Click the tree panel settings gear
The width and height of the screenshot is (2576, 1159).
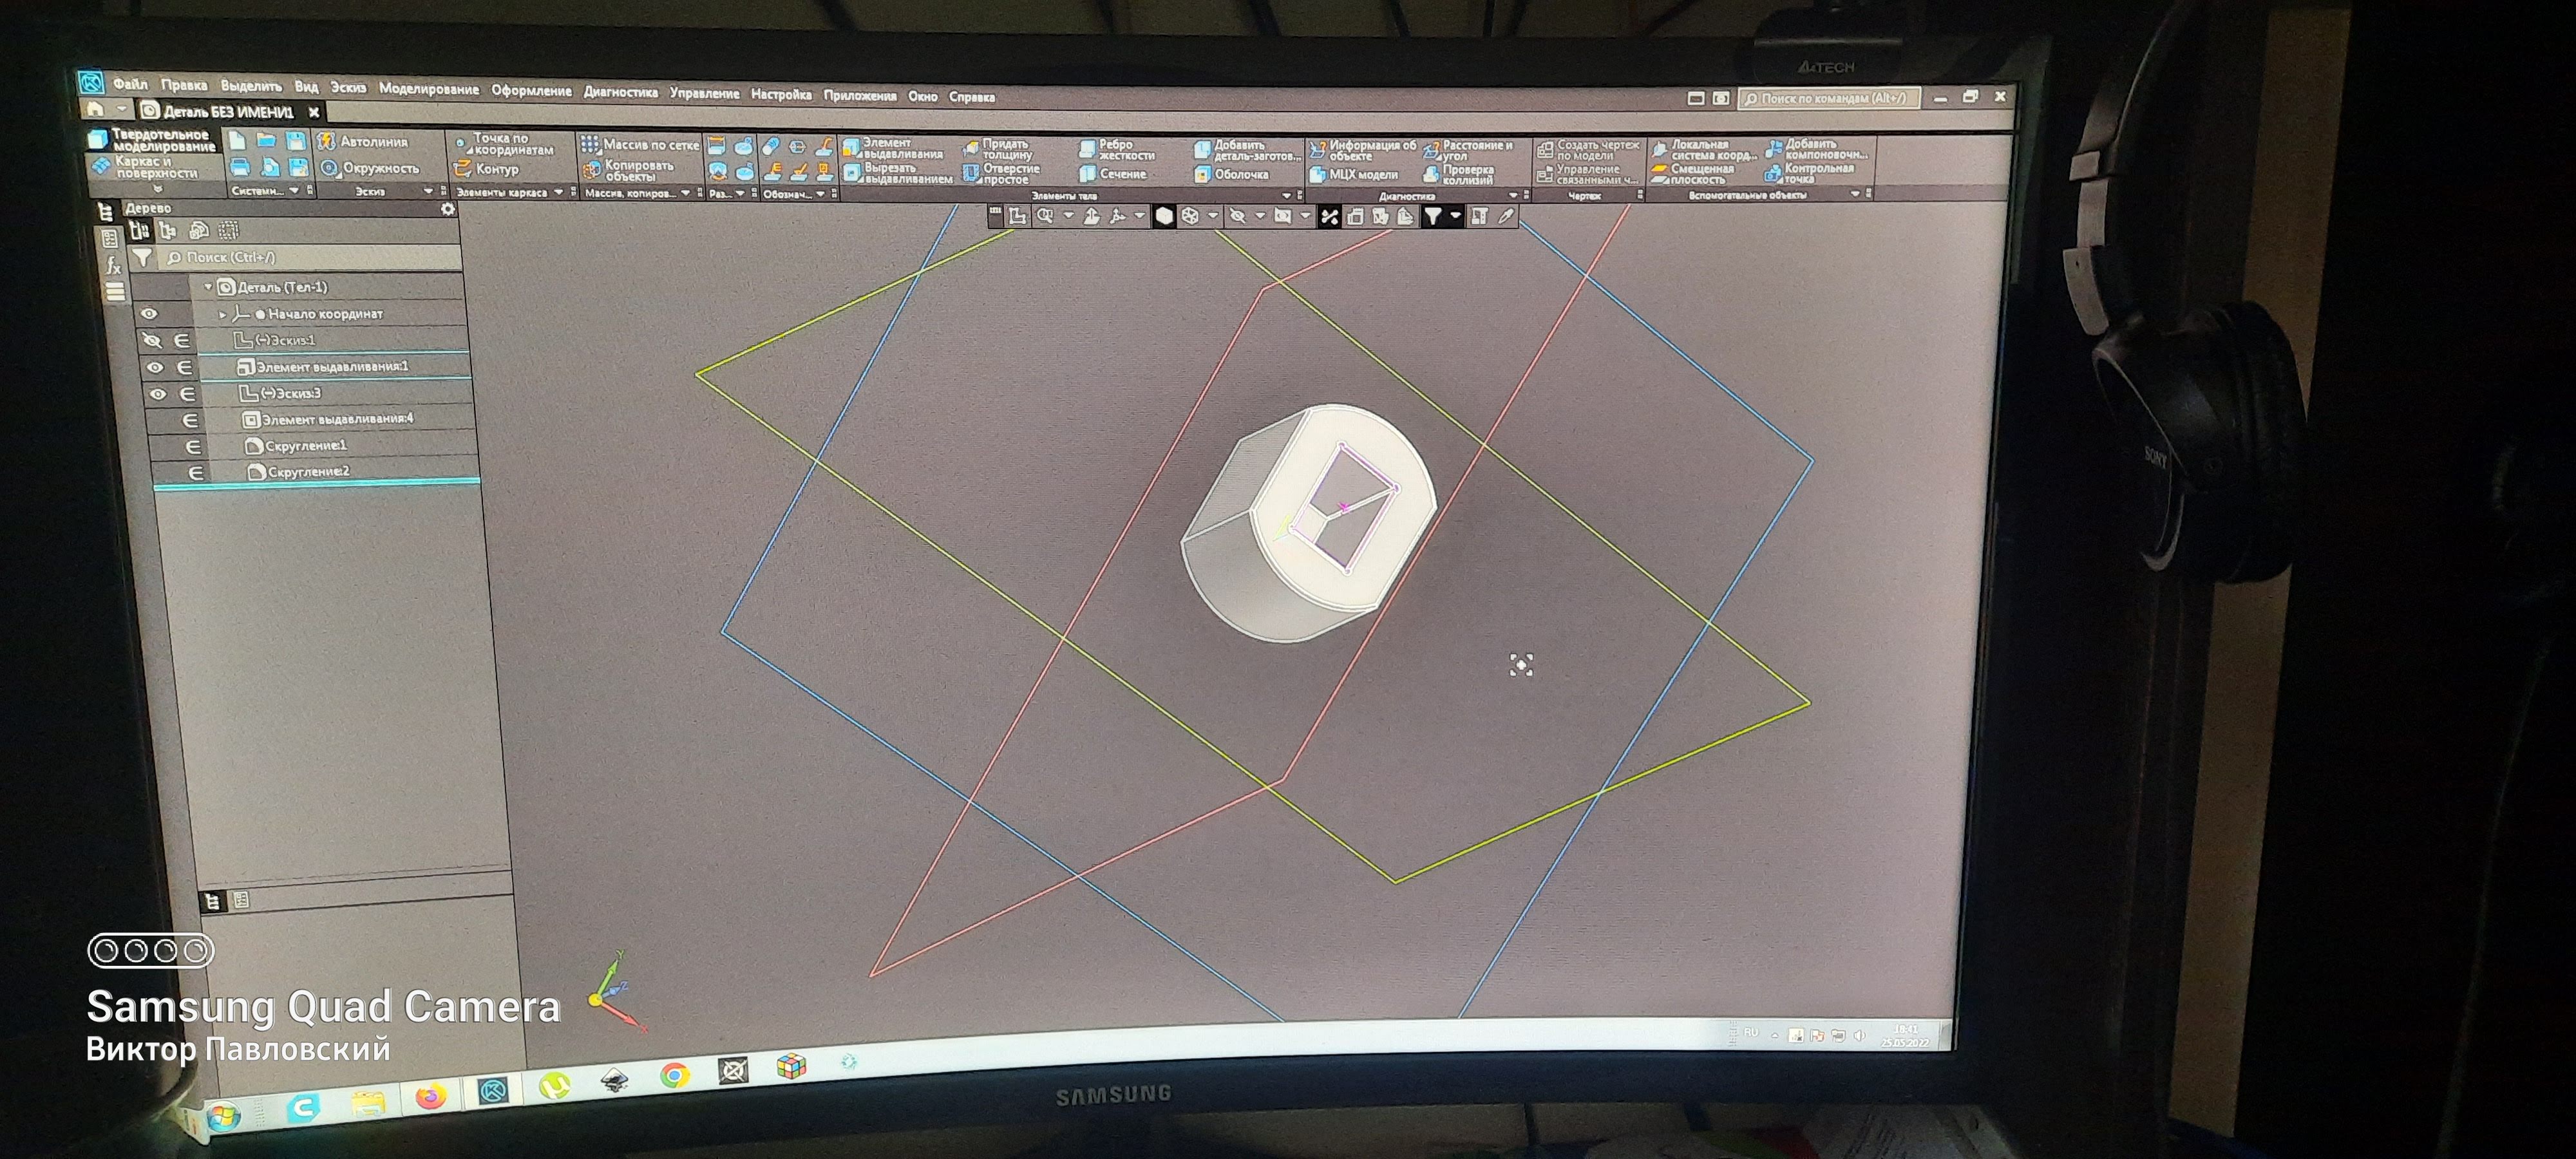coord(448,209)
